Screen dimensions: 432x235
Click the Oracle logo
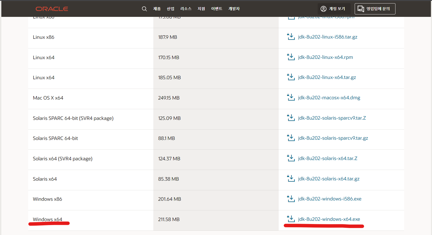(x=52, y=9)
